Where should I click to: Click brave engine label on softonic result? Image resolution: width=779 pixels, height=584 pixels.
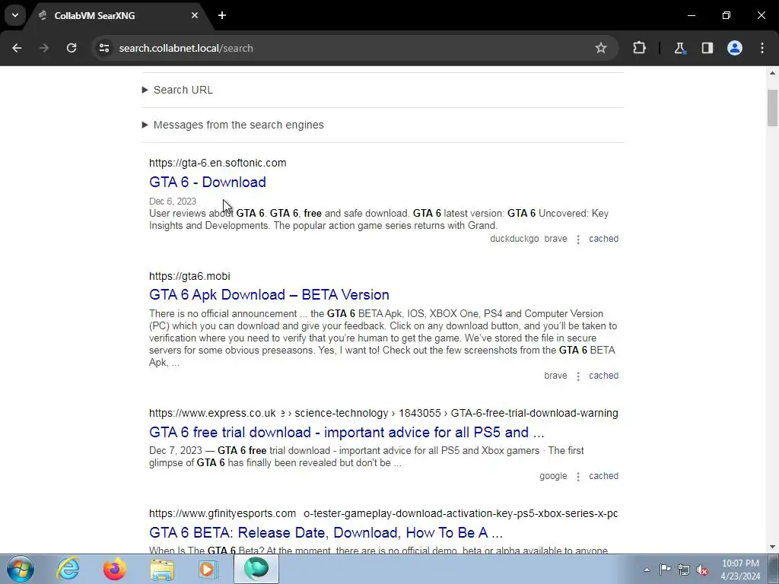point(555,239)
